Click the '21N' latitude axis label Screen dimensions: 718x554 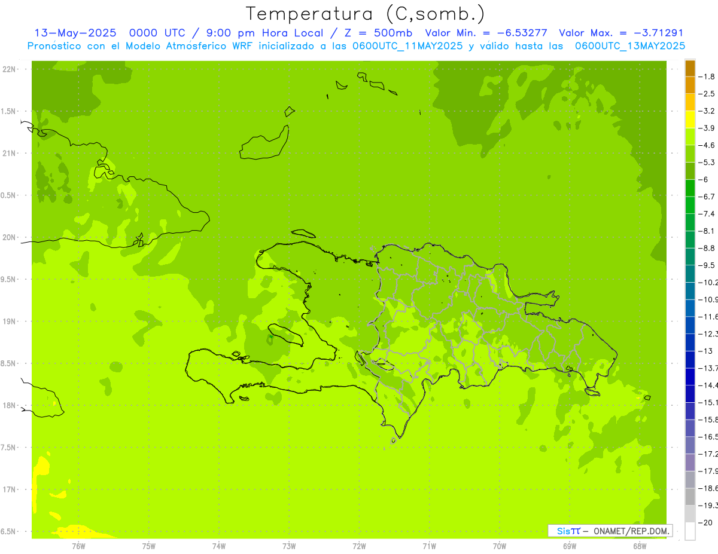(9, 153)
